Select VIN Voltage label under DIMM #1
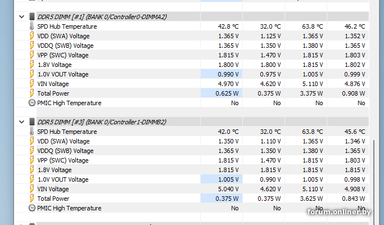Viewport: 384px width, 225px height. (x=53, y=84)
